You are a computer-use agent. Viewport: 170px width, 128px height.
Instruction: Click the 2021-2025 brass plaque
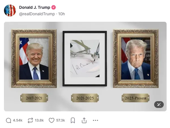[x=85, y=98]
